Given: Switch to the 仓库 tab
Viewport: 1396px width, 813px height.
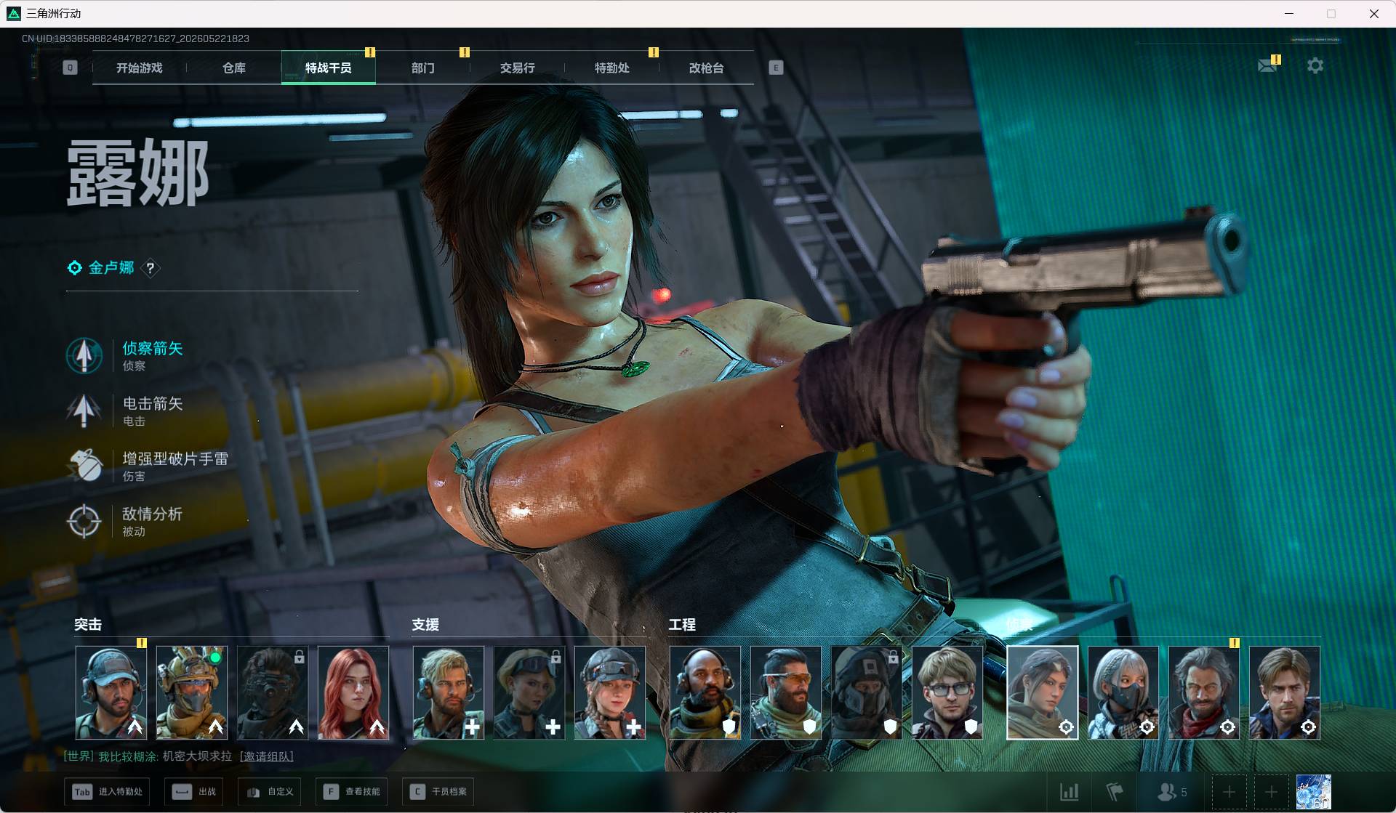Looking at the screenshot, I should tap(234, 68).
